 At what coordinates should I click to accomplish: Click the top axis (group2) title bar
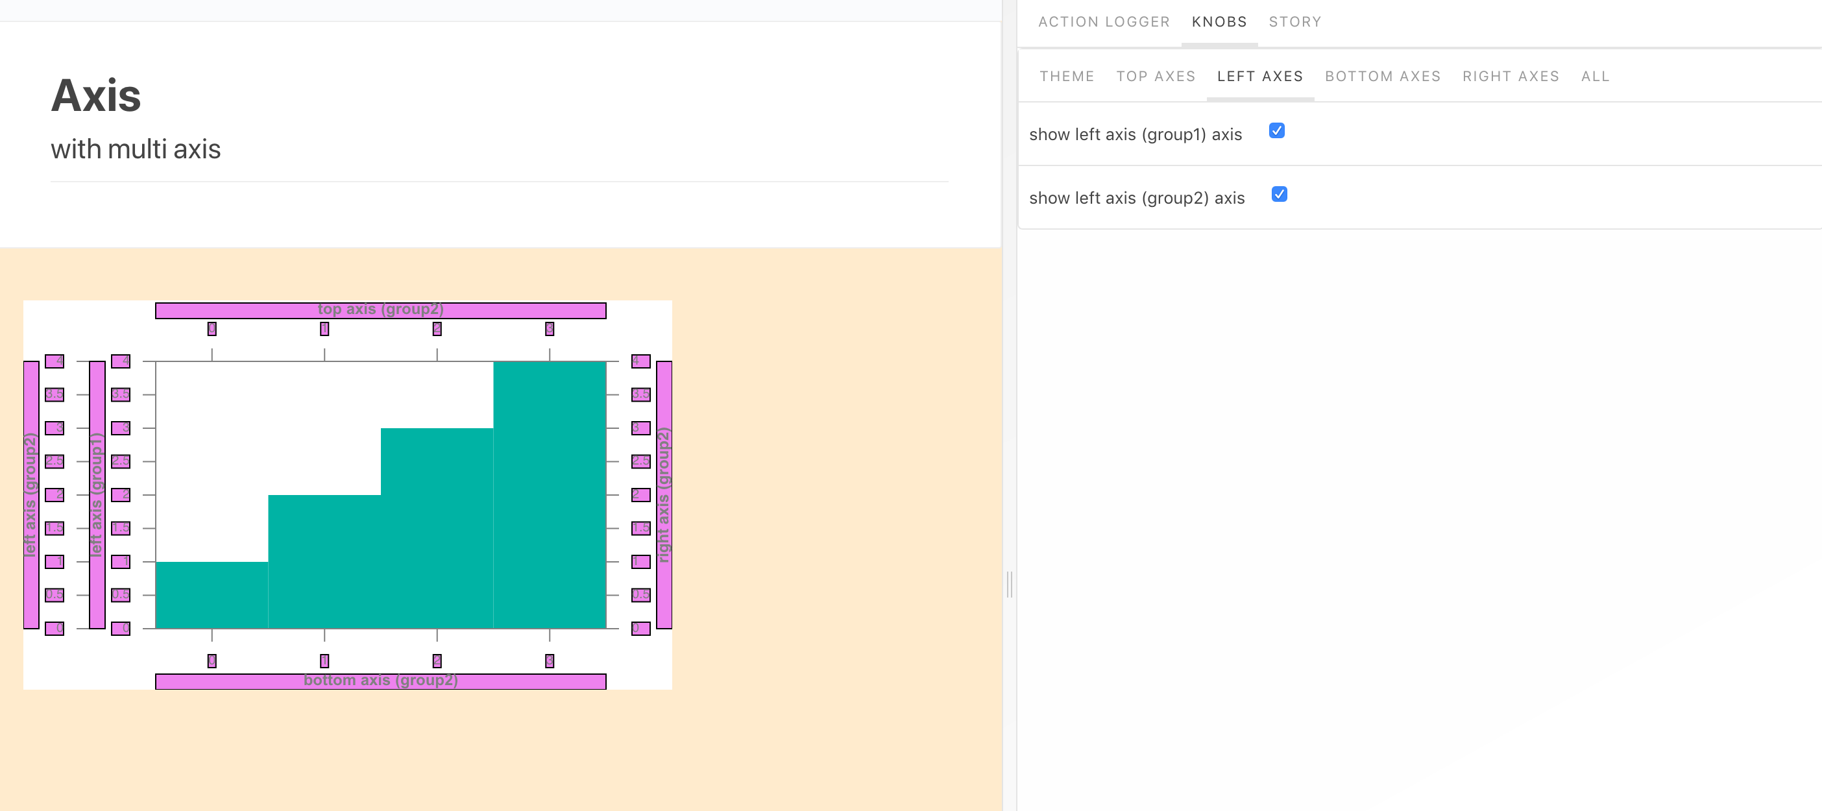tap(380, 310)
